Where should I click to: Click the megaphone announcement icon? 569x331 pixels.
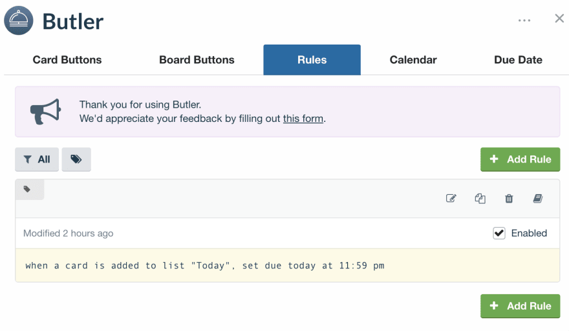coord(45,112)
